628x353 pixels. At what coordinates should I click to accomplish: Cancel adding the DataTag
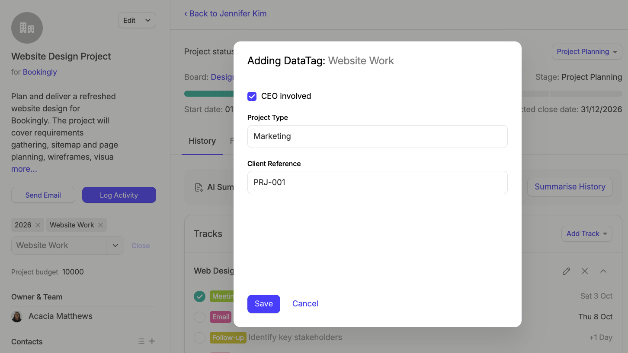[305, 304]
